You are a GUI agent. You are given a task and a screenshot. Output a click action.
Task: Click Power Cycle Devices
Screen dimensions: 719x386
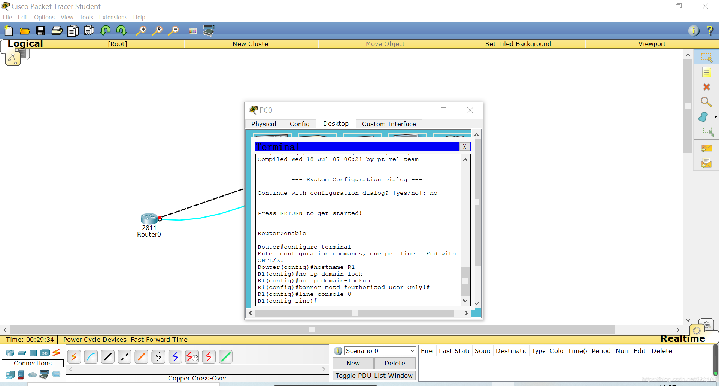point(95,340)
